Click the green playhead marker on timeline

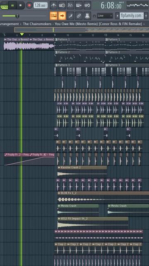(x=22, y=34)
